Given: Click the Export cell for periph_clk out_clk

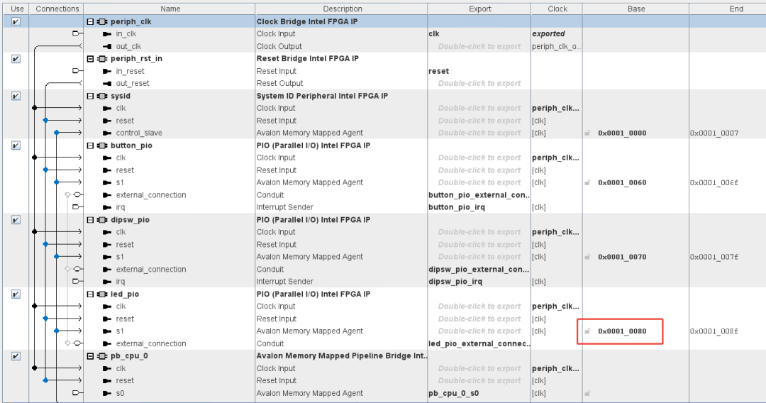Looking at the screenshot, I should 479,46.
